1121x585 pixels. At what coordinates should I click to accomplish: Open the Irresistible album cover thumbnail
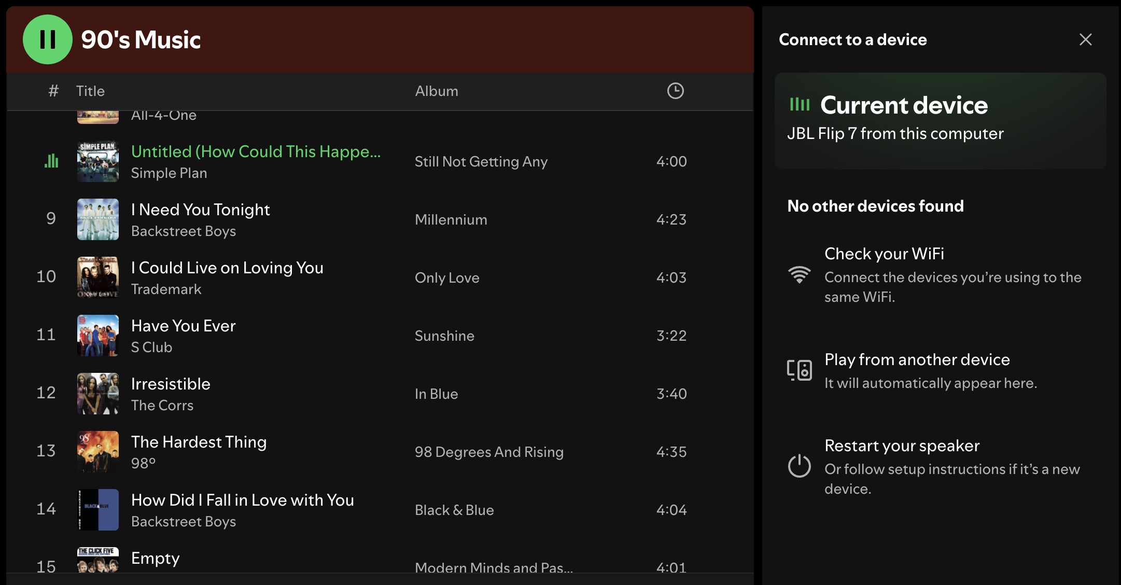click(x=98, y=394)
